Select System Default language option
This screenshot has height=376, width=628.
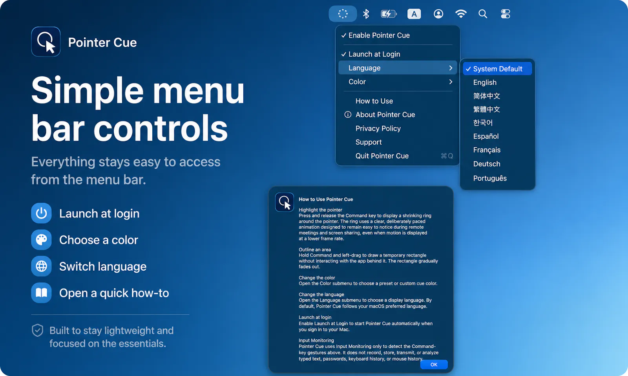pyautogui.click(x=497, y=69)
